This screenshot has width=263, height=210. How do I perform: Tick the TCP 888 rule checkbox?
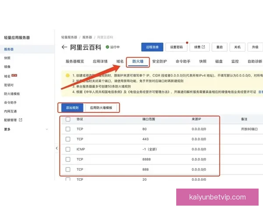(x=68, y=169)
